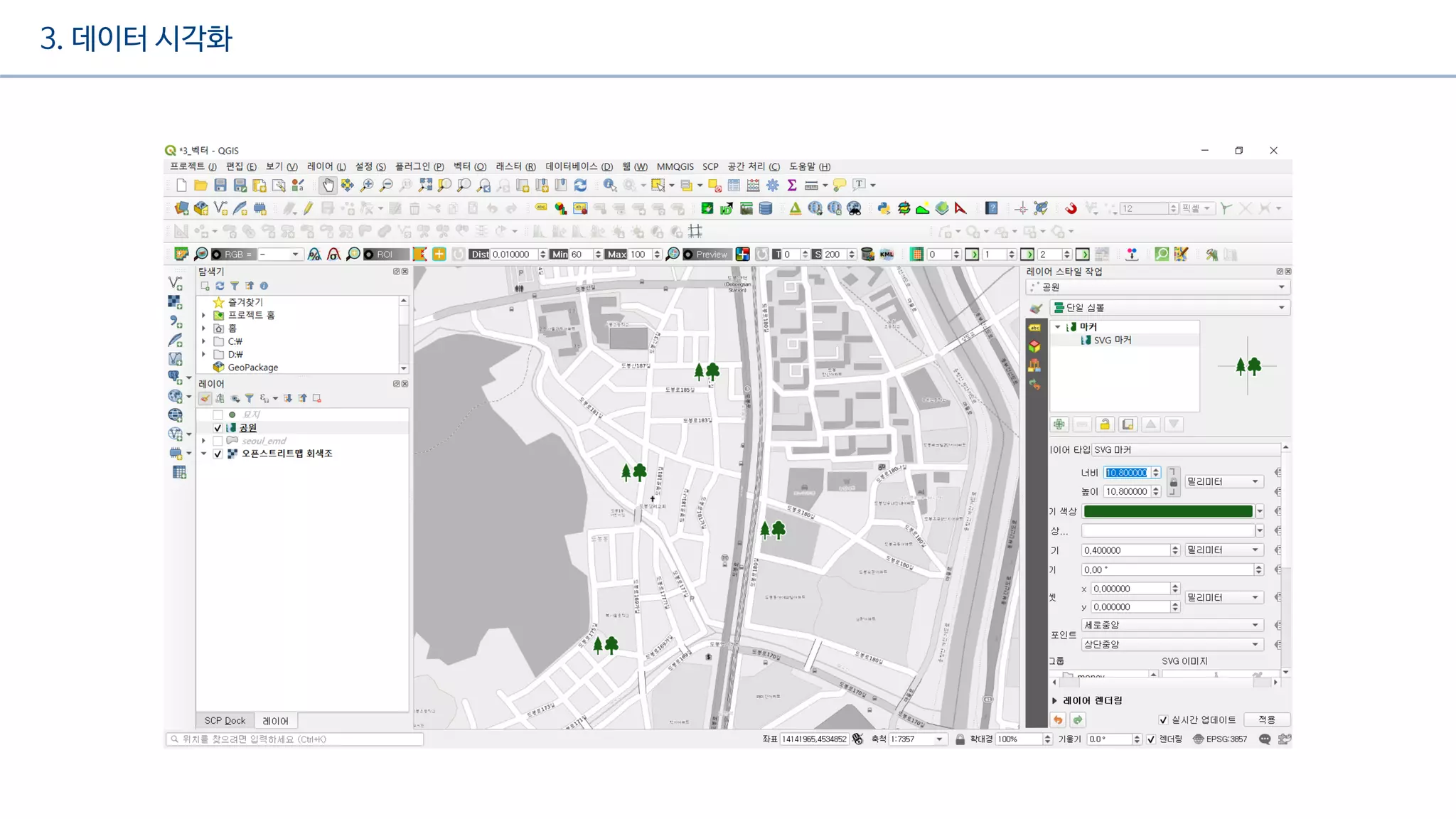Click the Identify Features tool
1456x819 pixels.
click(x=609, y=186)
